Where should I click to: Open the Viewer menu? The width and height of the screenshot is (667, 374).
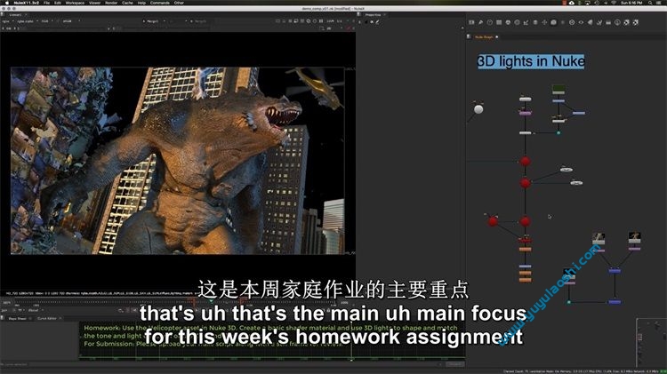click(x=94, y=3)
